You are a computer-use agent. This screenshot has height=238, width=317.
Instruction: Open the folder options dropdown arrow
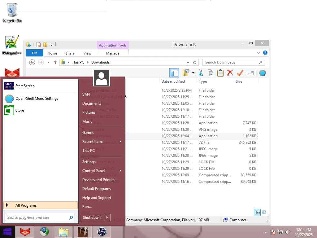click(x=193, y=73)
